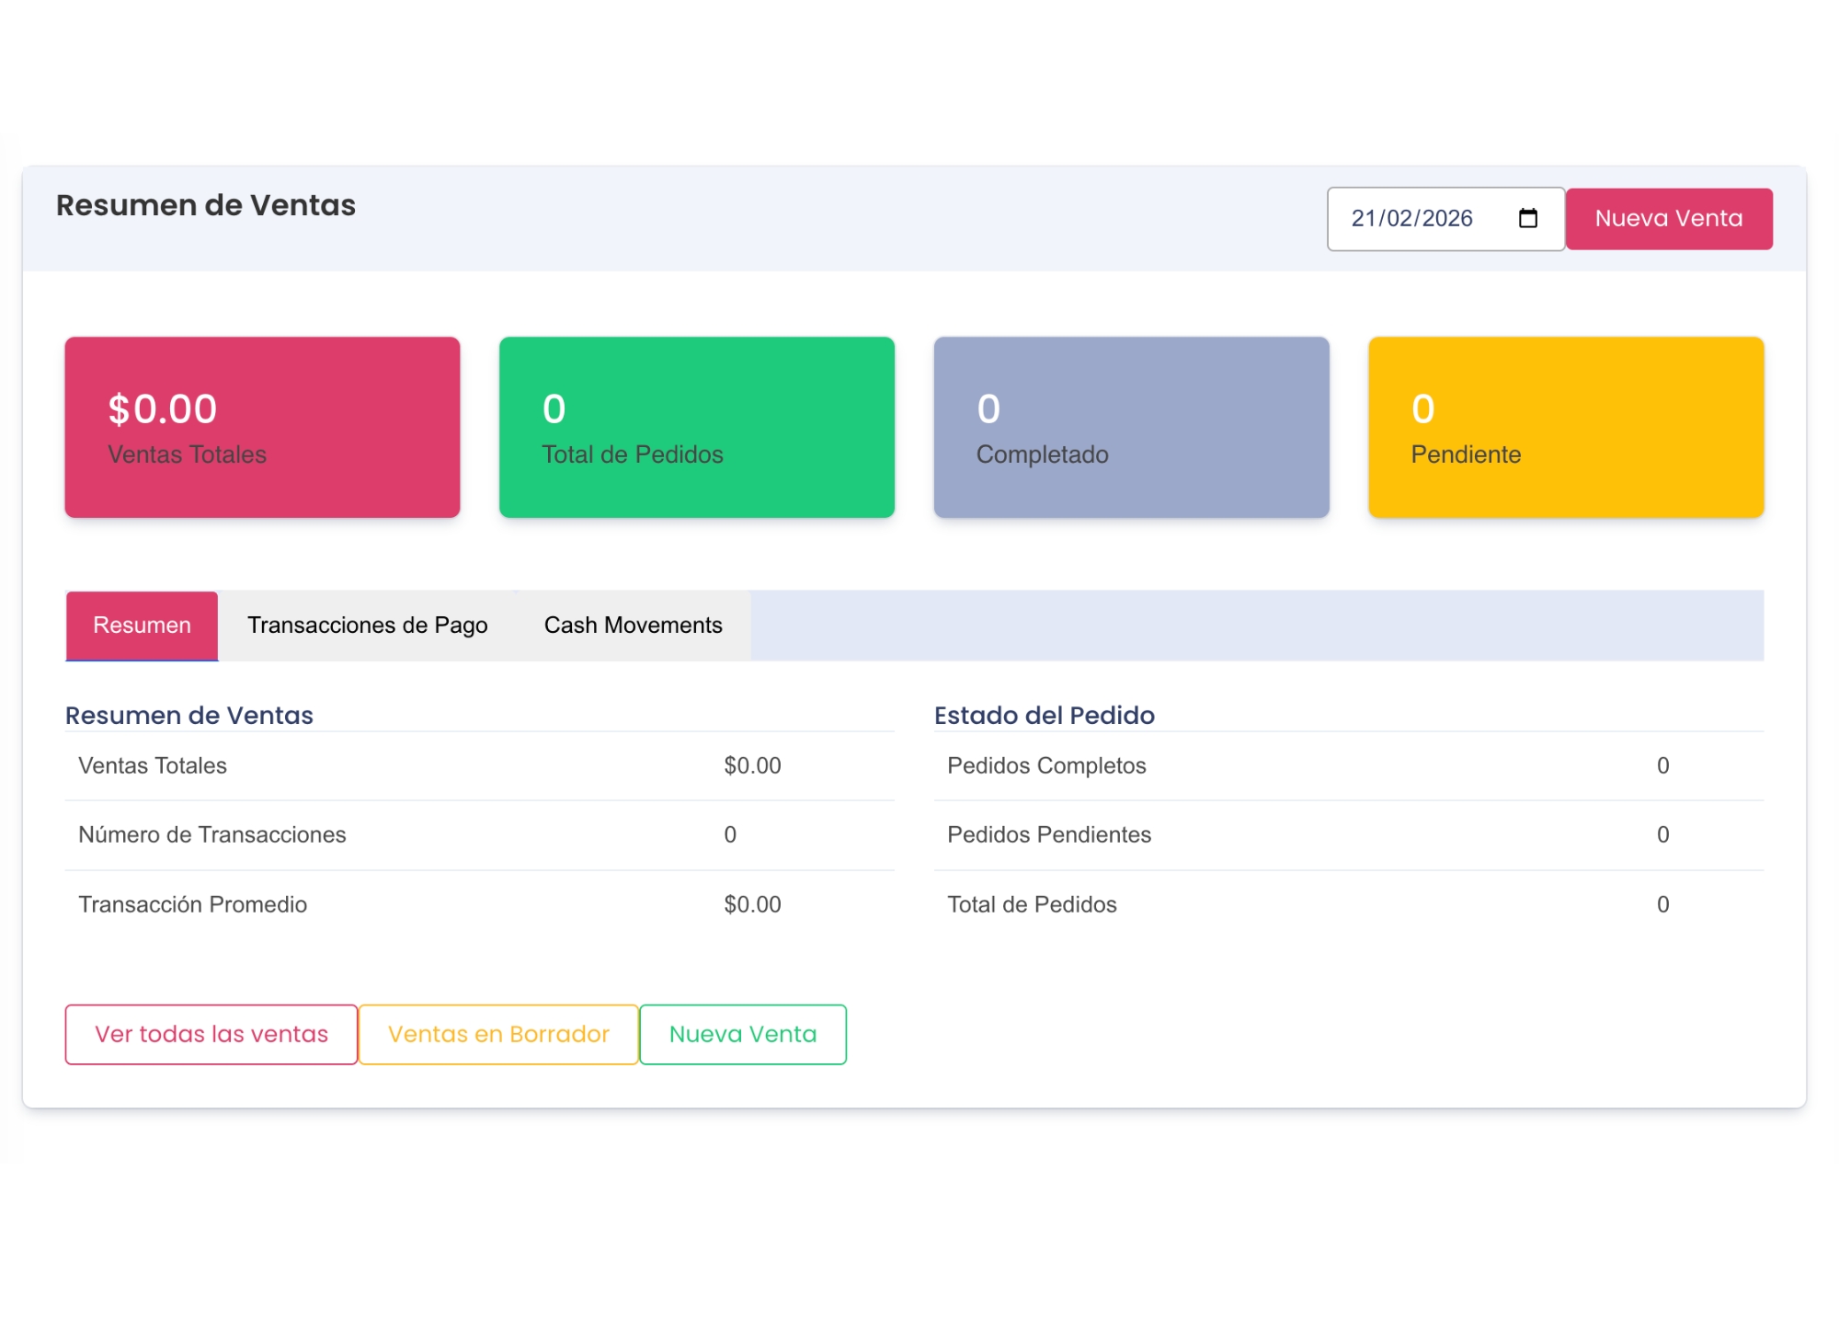Click the date input field 21/02/2026

(1411, 218)
